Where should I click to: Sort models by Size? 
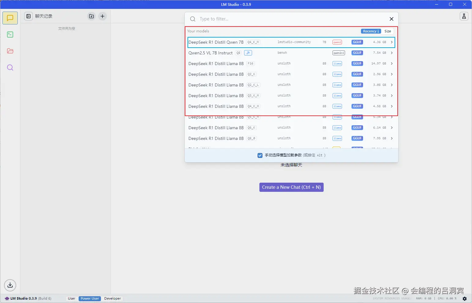[x=388, y=31]
